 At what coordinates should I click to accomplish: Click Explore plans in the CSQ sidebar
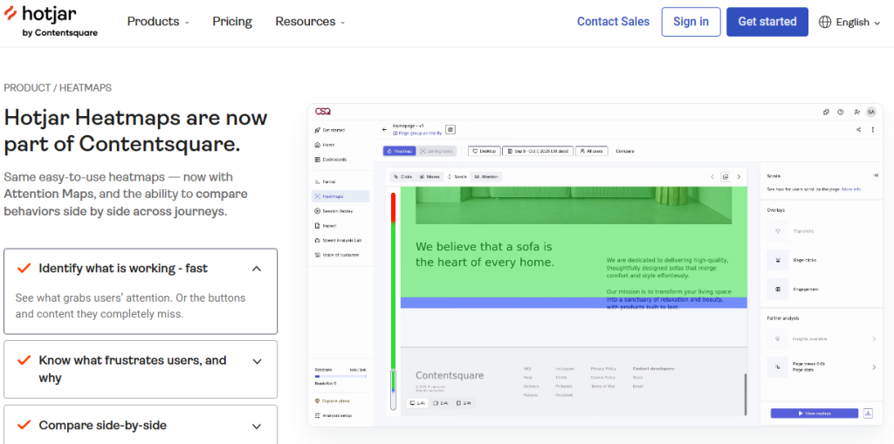coord(333,400)
